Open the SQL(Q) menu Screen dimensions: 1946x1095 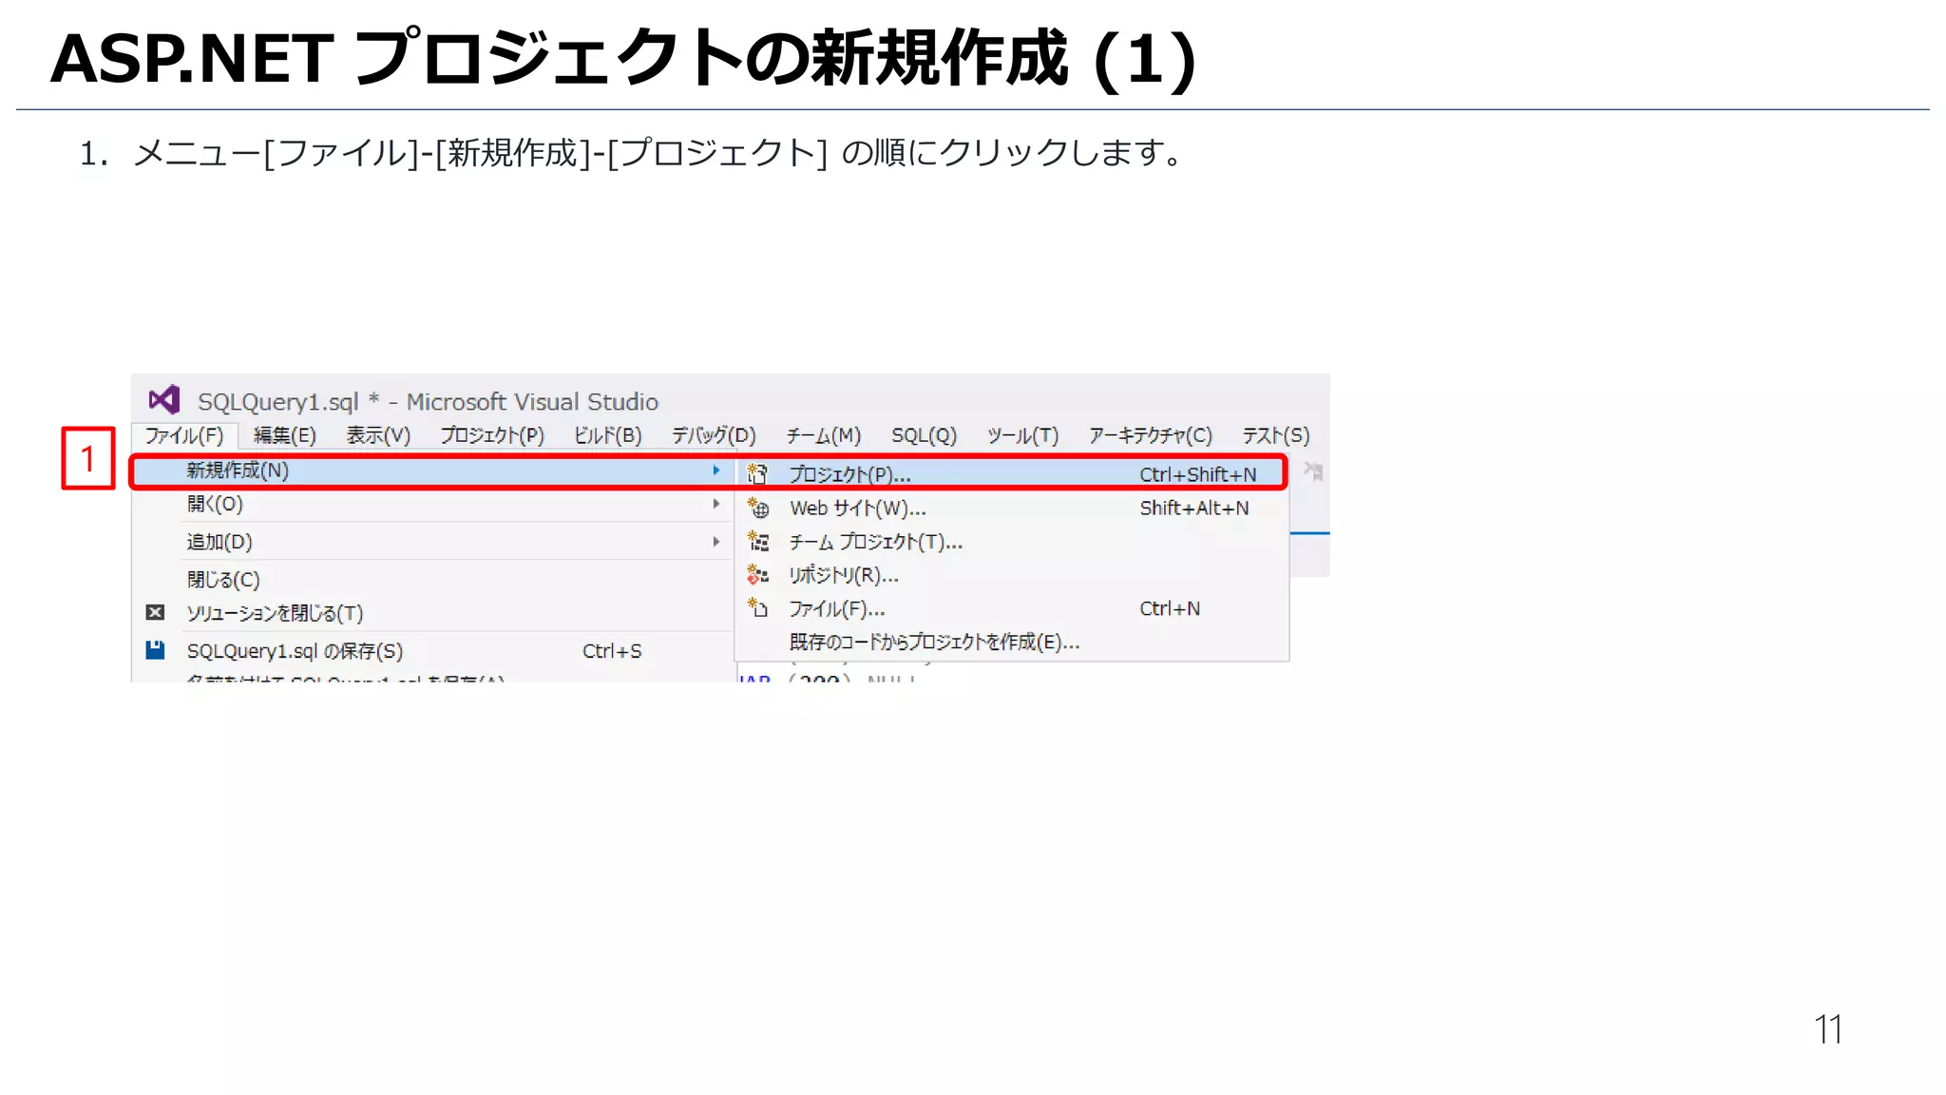(x=924, y=435)
